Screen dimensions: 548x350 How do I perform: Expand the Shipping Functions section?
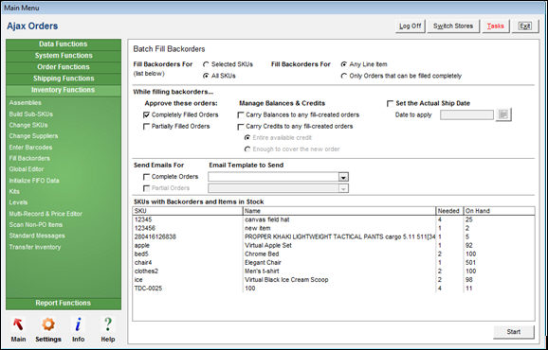[64, 79]
